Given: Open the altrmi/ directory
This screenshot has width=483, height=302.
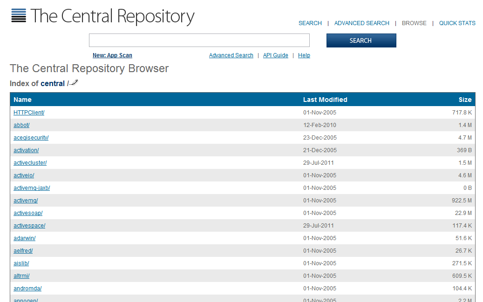Looking at the screenshot, I should [x=21, y=276].
